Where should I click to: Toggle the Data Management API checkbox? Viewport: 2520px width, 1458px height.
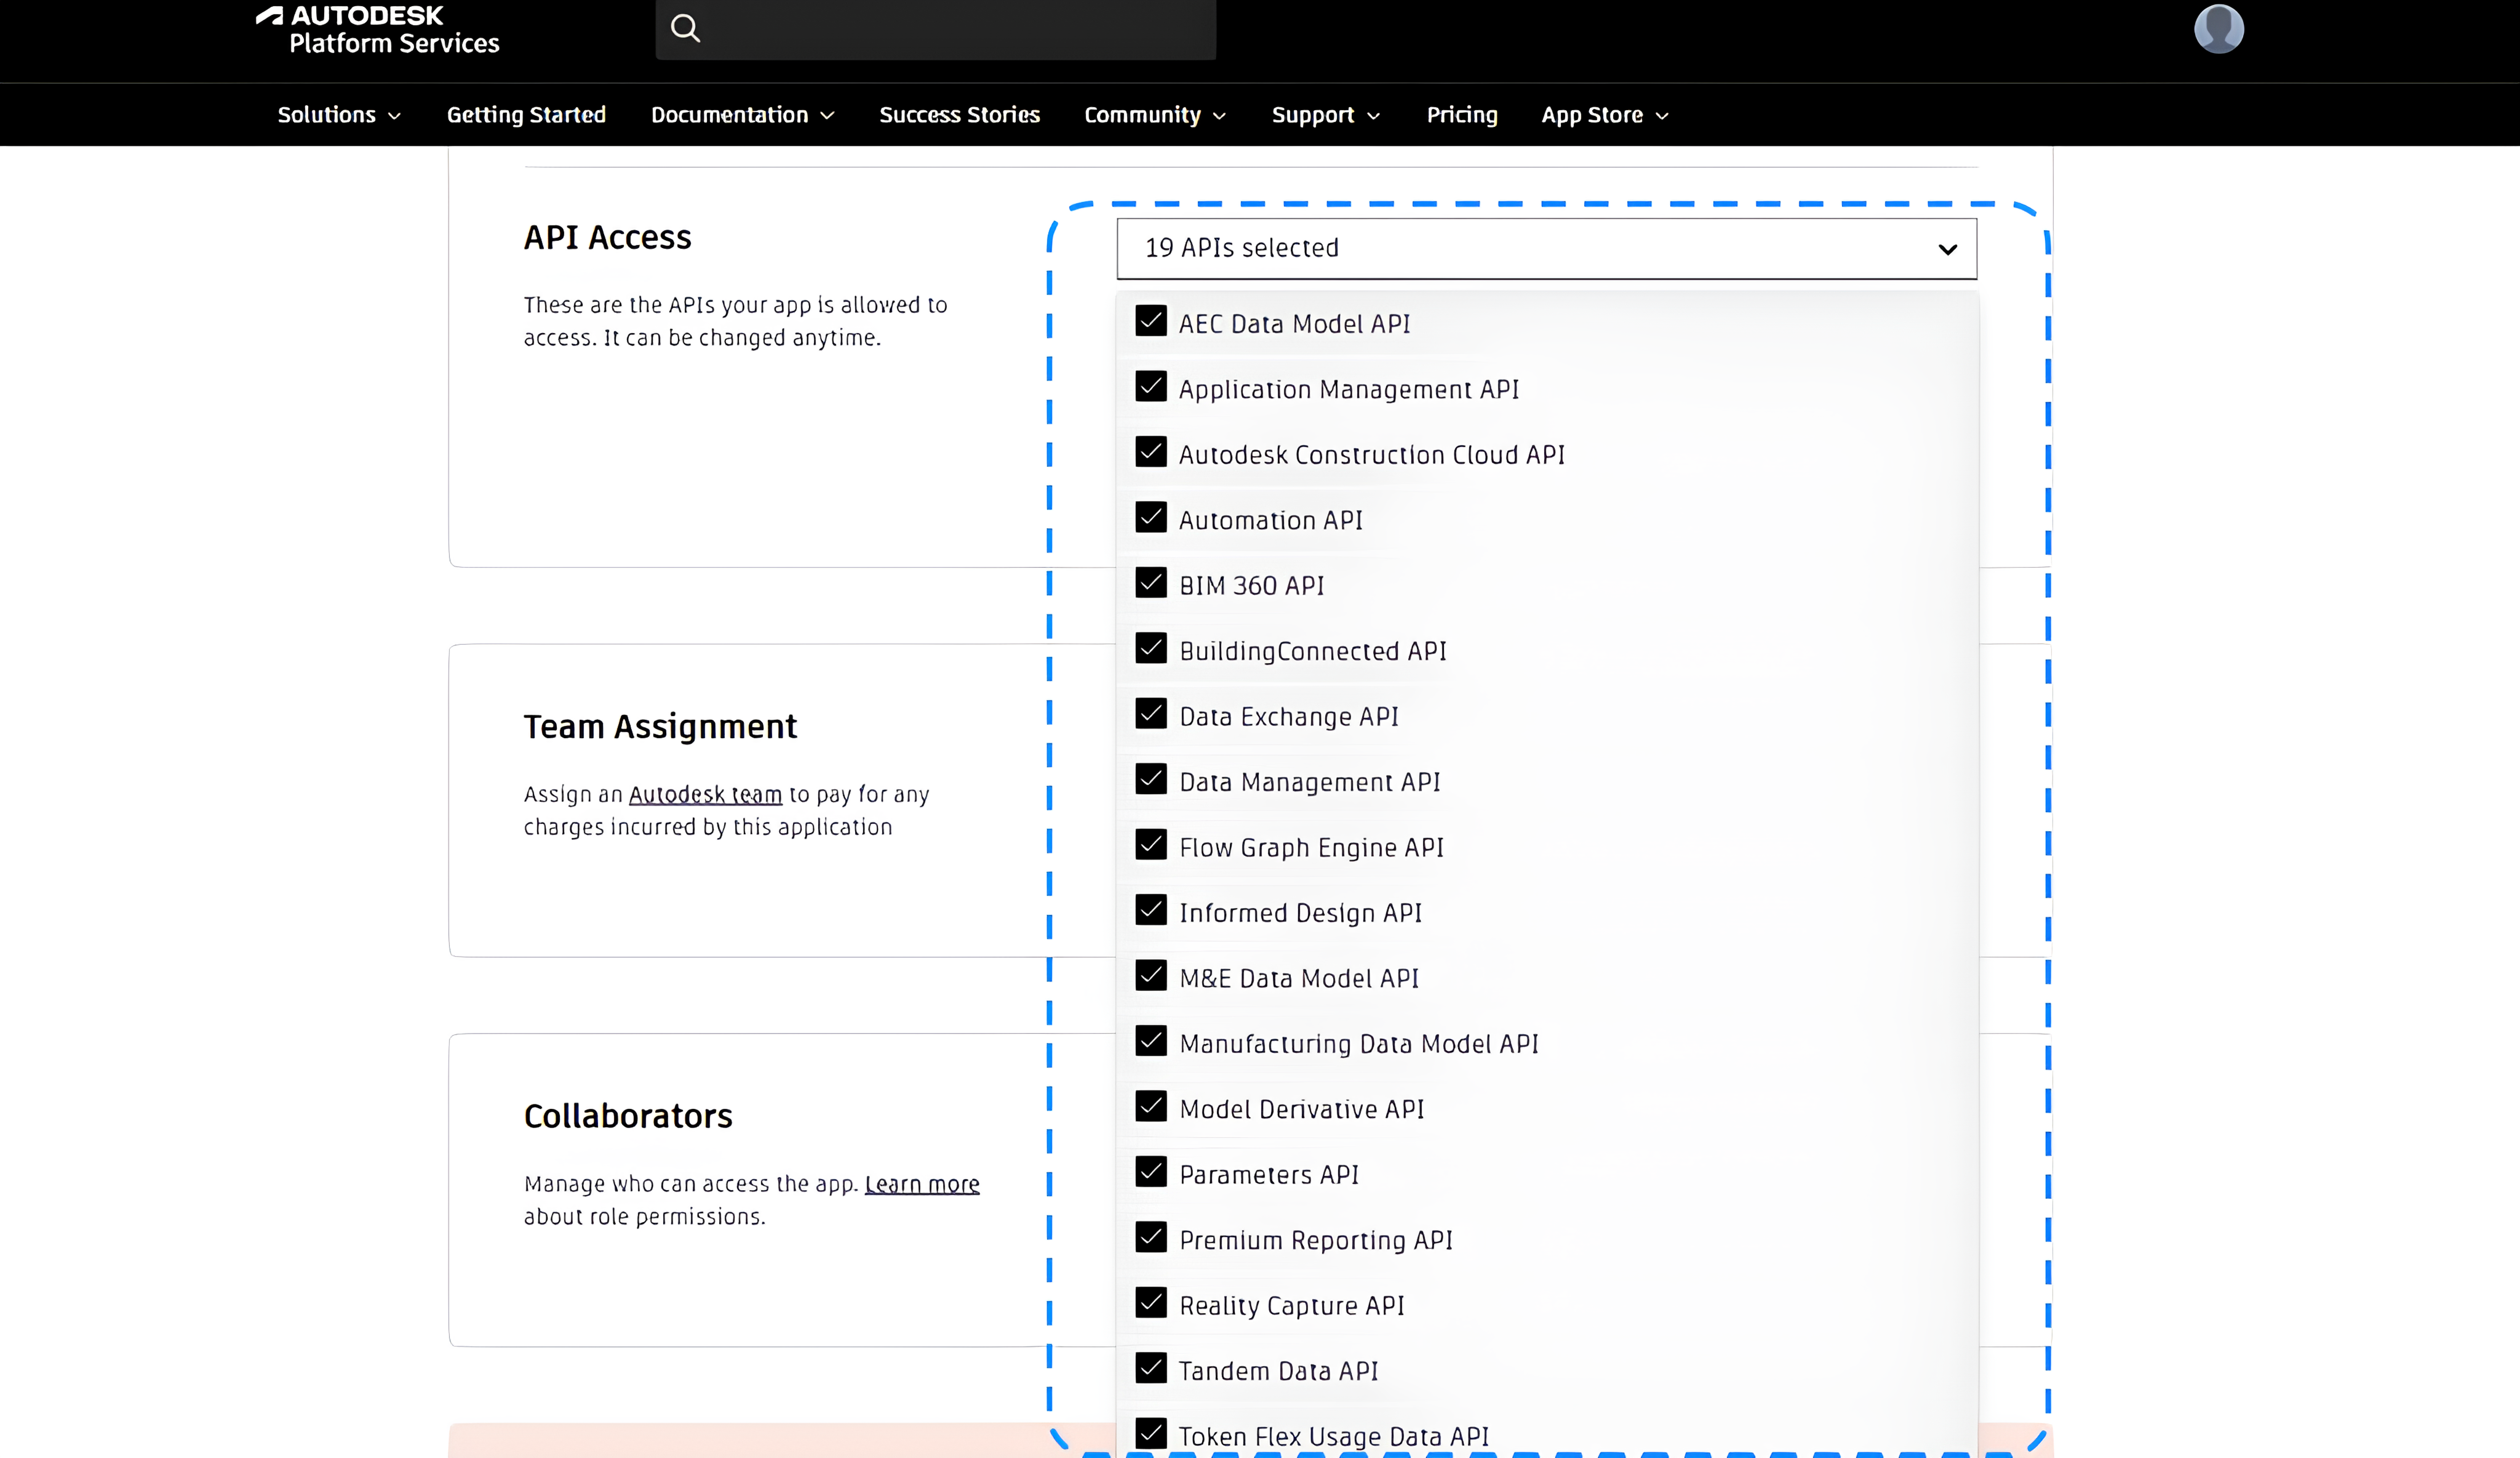(1151, 780)
